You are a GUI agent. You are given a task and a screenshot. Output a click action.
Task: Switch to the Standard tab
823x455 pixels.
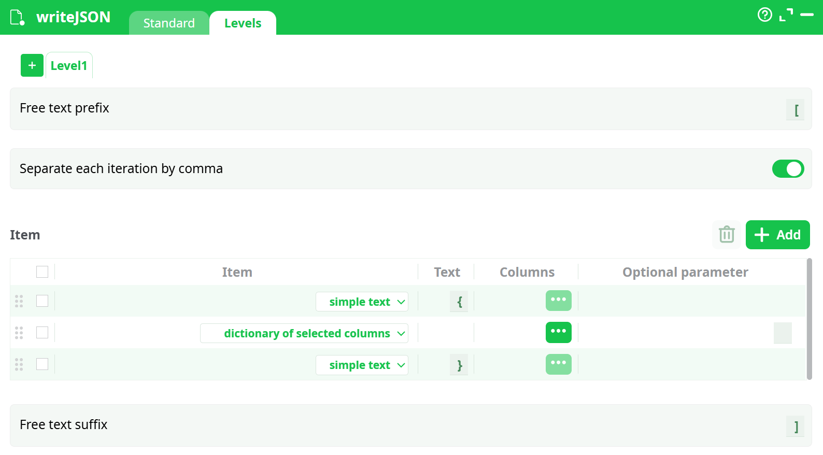169,23
